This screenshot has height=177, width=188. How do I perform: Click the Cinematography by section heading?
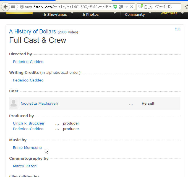coord(29,158)
